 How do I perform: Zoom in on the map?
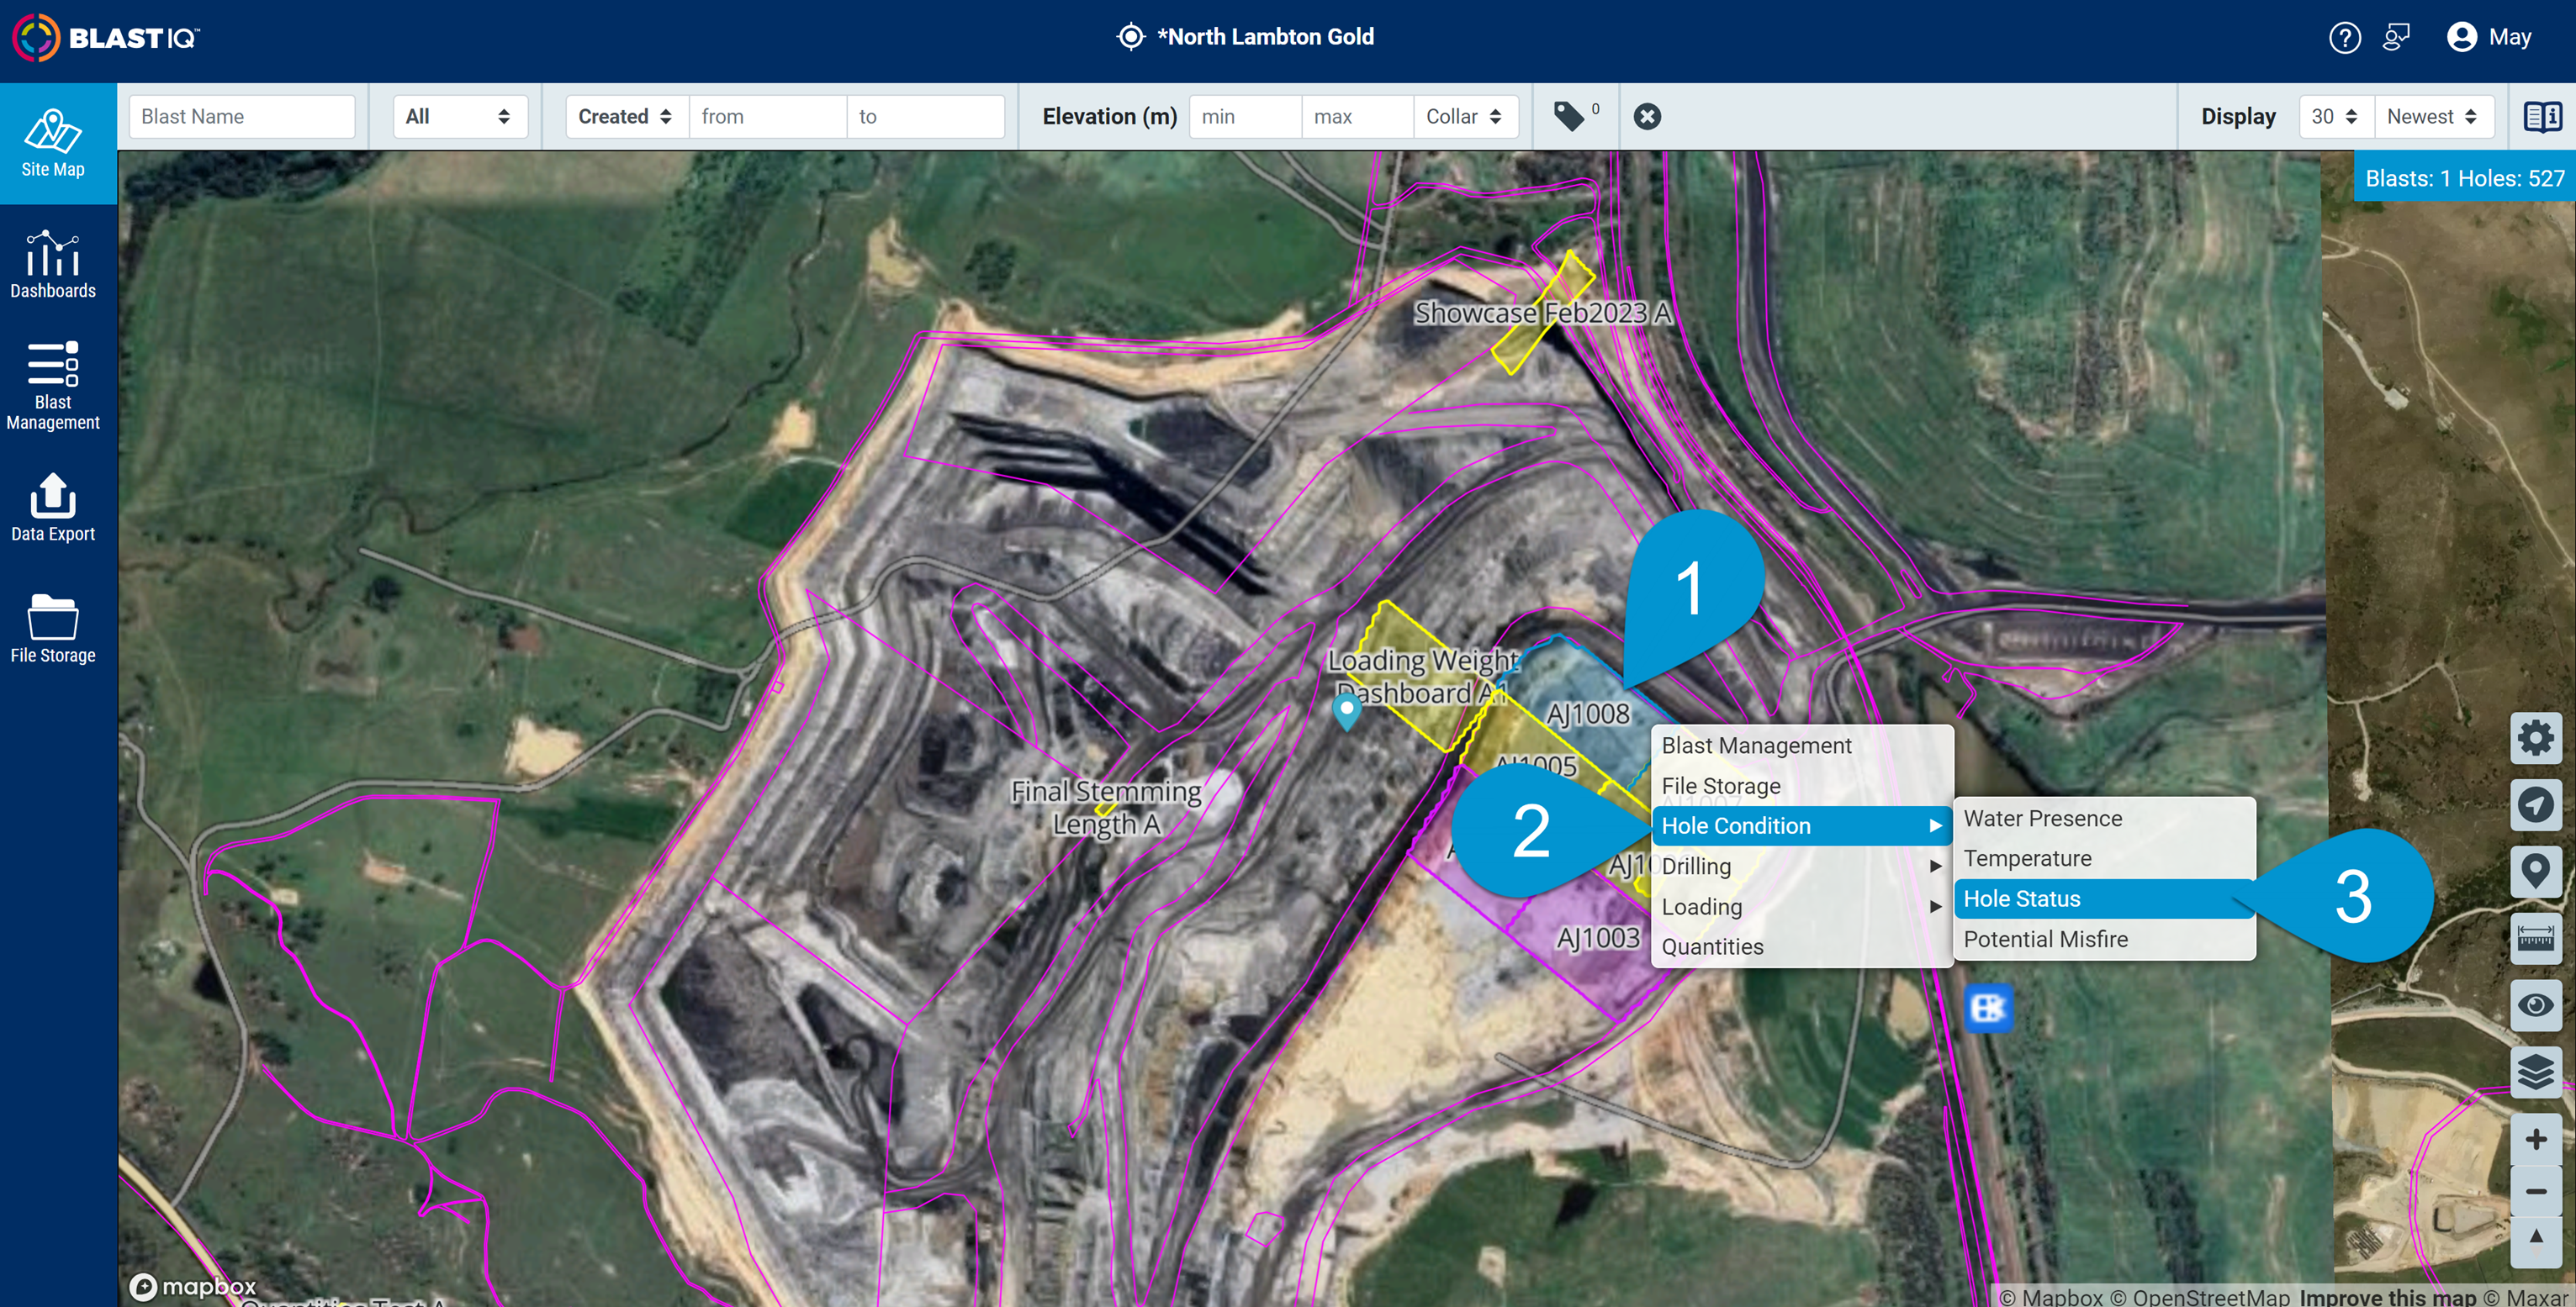click(x=2536, y=1139)
